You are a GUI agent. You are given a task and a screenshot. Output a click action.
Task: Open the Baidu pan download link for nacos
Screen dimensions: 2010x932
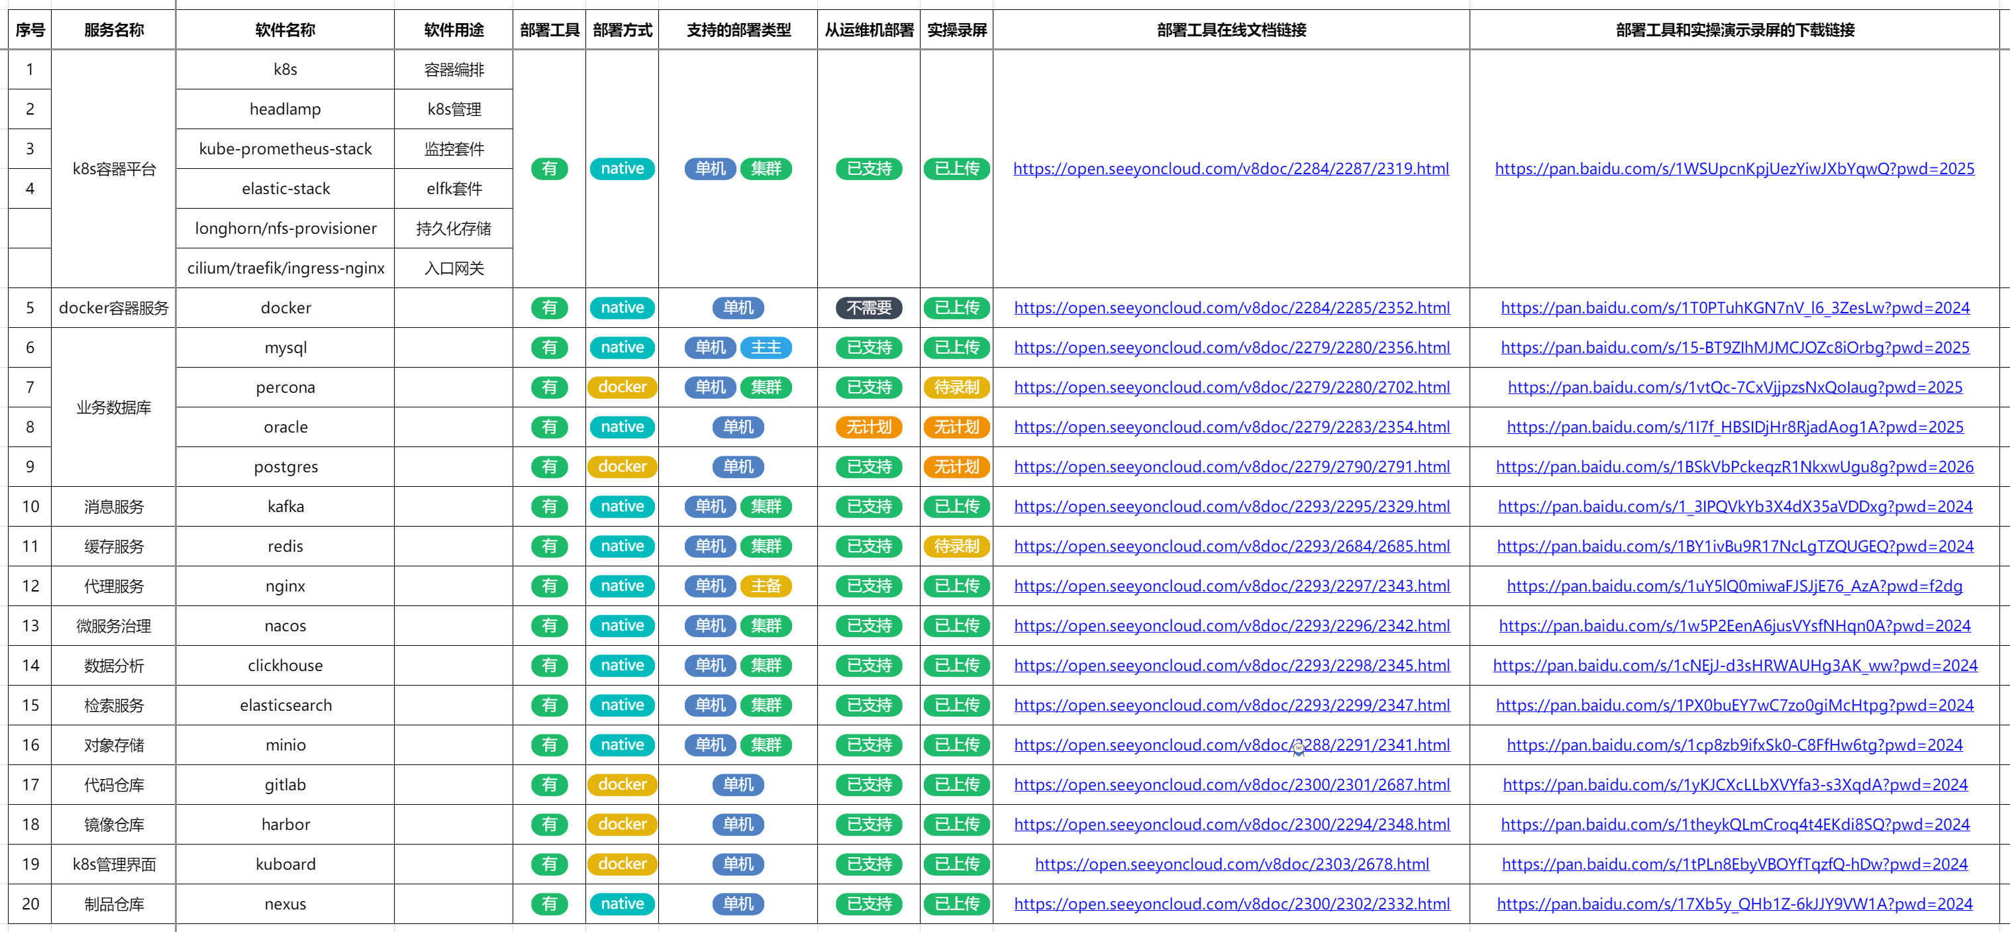1734,626
